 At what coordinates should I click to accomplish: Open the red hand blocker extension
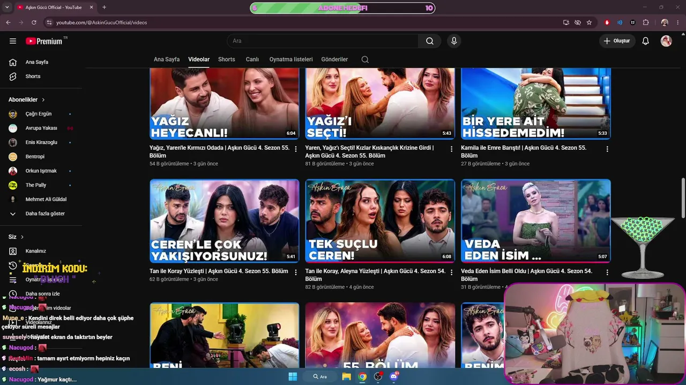tap(607, 22)
